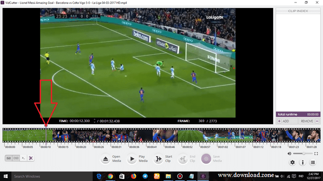Step the time spinner beside 00:00:12.300
The width and height of the screenshot is (323, 181).
click(94, 121)
